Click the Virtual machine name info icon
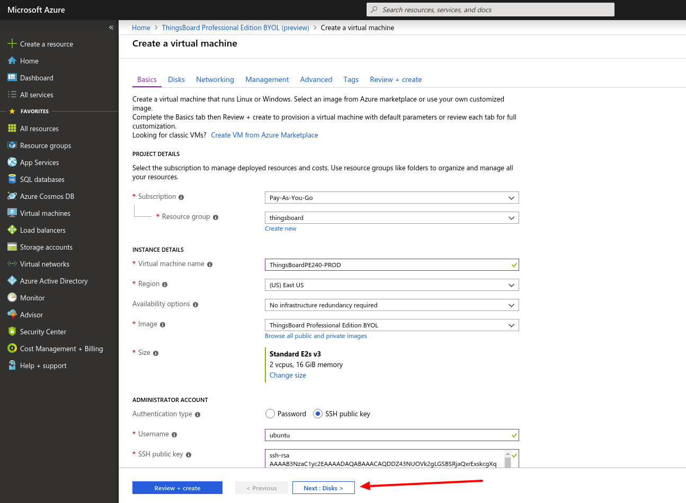686x503 pixels. tap(210, 264)
